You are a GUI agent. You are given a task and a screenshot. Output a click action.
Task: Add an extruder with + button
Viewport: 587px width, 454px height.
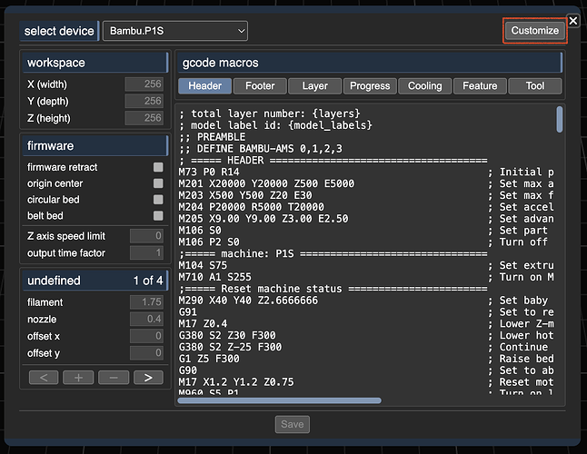click(x=79, y=377)
